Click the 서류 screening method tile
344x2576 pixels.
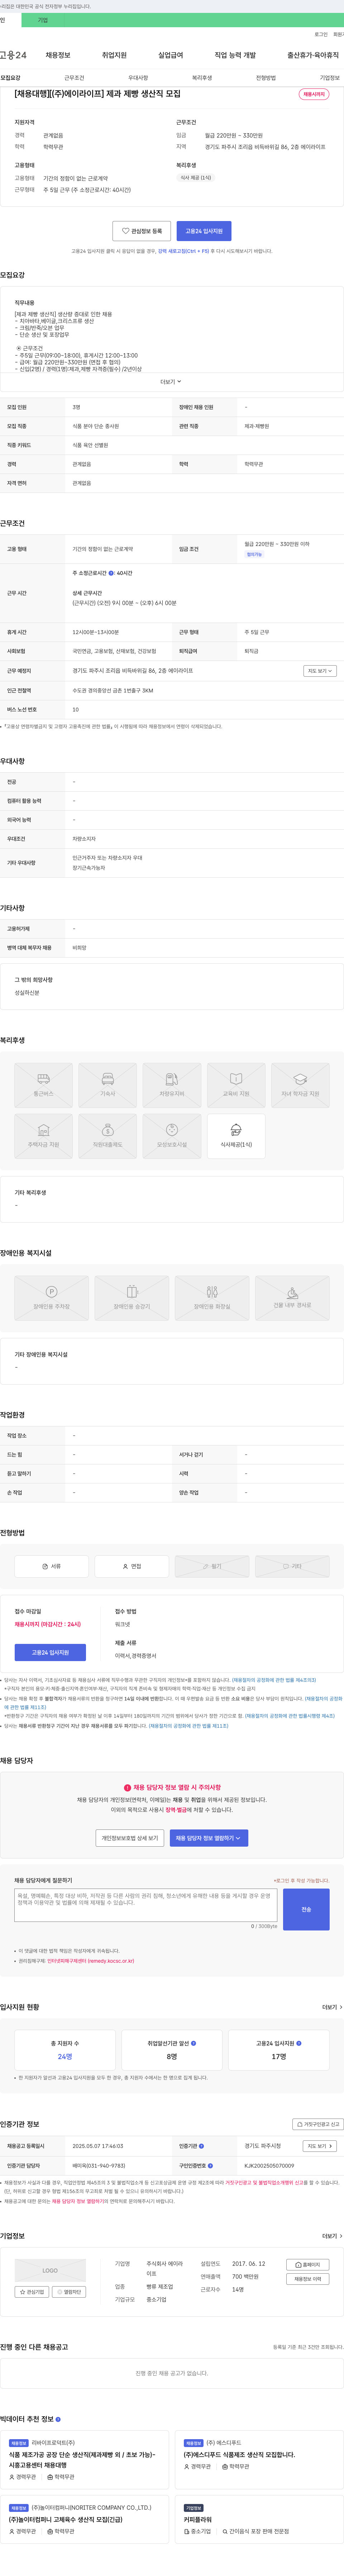52,1566
